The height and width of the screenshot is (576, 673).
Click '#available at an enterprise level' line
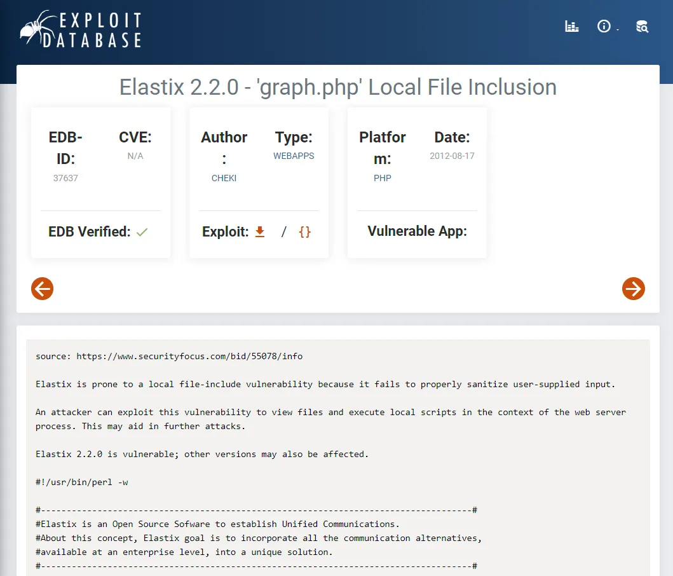click(x=184, y=552)
